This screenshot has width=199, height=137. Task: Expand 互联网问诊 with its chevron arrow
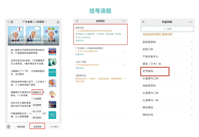tap(125, 78)
